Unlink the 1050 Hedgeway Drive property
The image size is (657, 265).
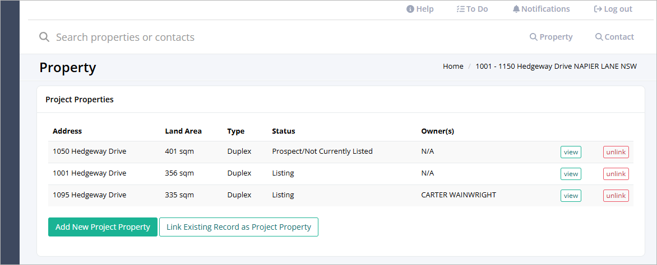tap(616, 152)
